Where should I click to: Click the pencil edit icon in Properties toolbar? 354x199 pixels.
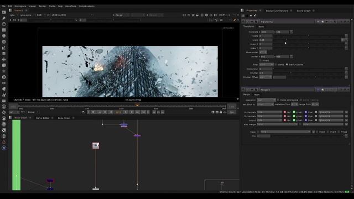pos(255,15)
